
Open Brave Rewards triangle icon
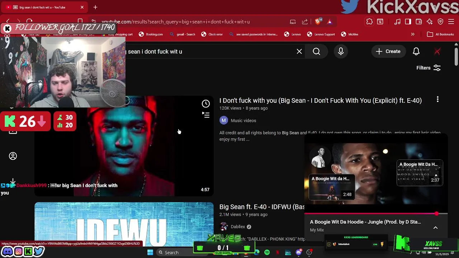(x=330, y=21)
